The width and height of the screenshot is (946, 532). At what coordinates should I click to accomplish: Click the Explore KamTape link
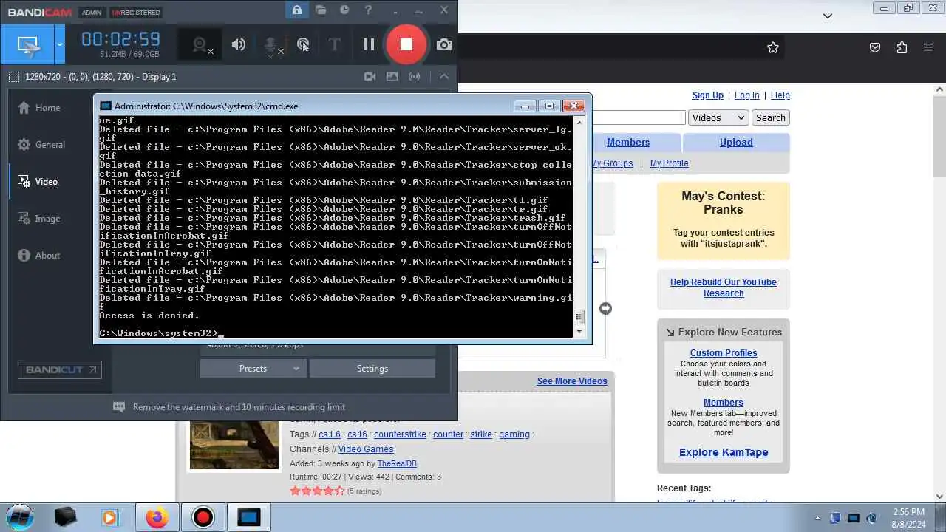[x=724, y=452]
